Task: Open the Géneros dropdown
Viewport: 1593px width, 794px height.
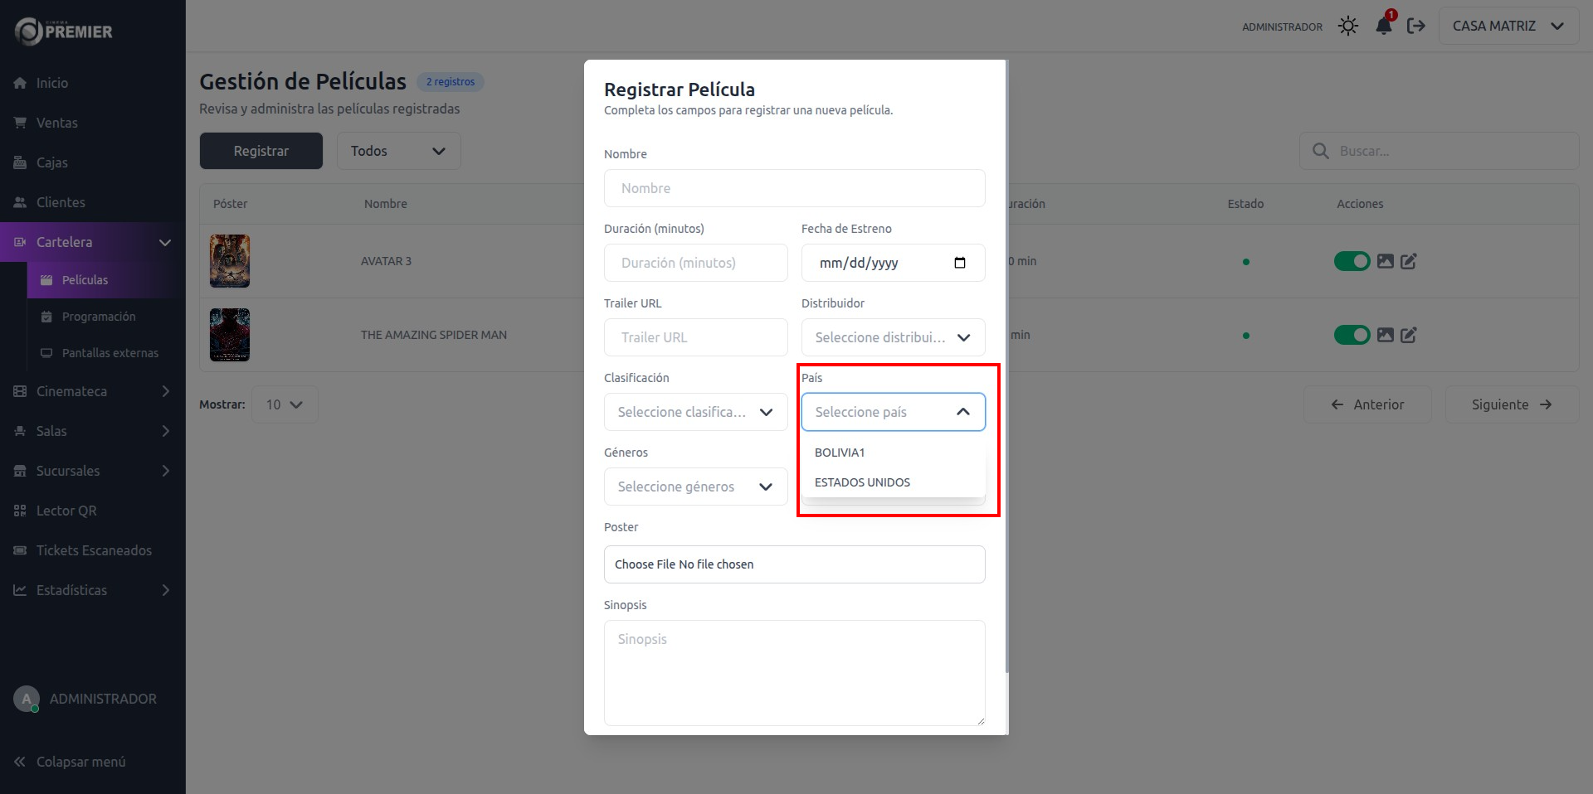Action: pos(695,487)
